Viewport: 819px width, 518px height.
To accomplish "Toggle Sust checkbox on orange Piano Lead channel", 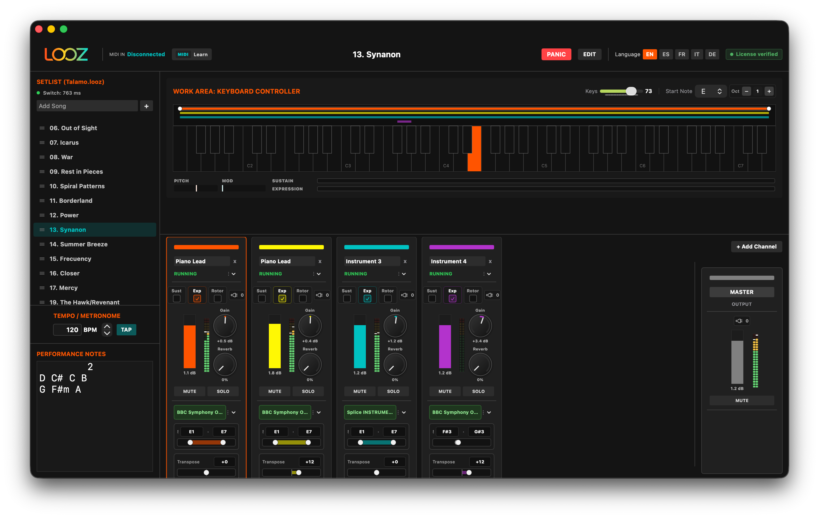I will [x=176, y=299].
